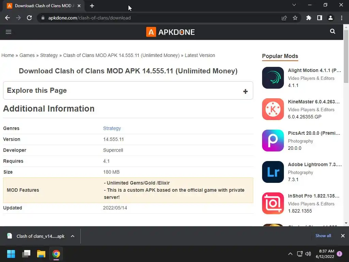Click the developer name Supercell

[x=113, y=150]
